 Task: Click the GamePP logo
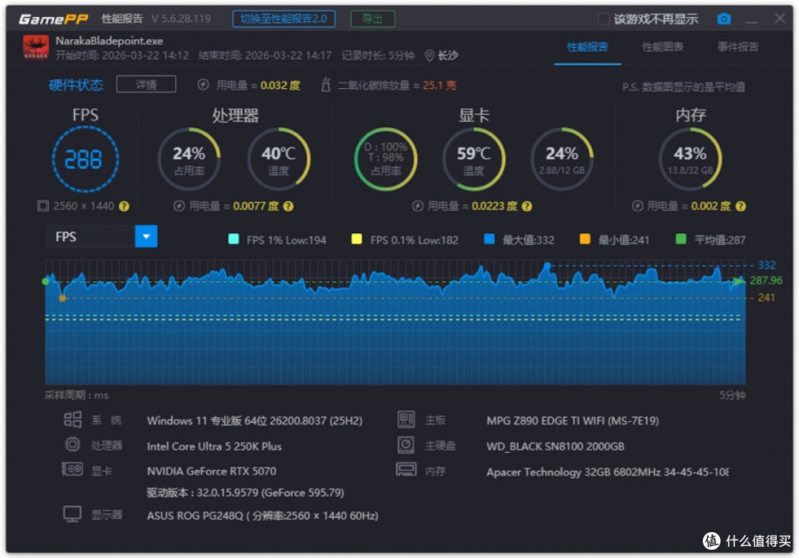tap(53, 19)
